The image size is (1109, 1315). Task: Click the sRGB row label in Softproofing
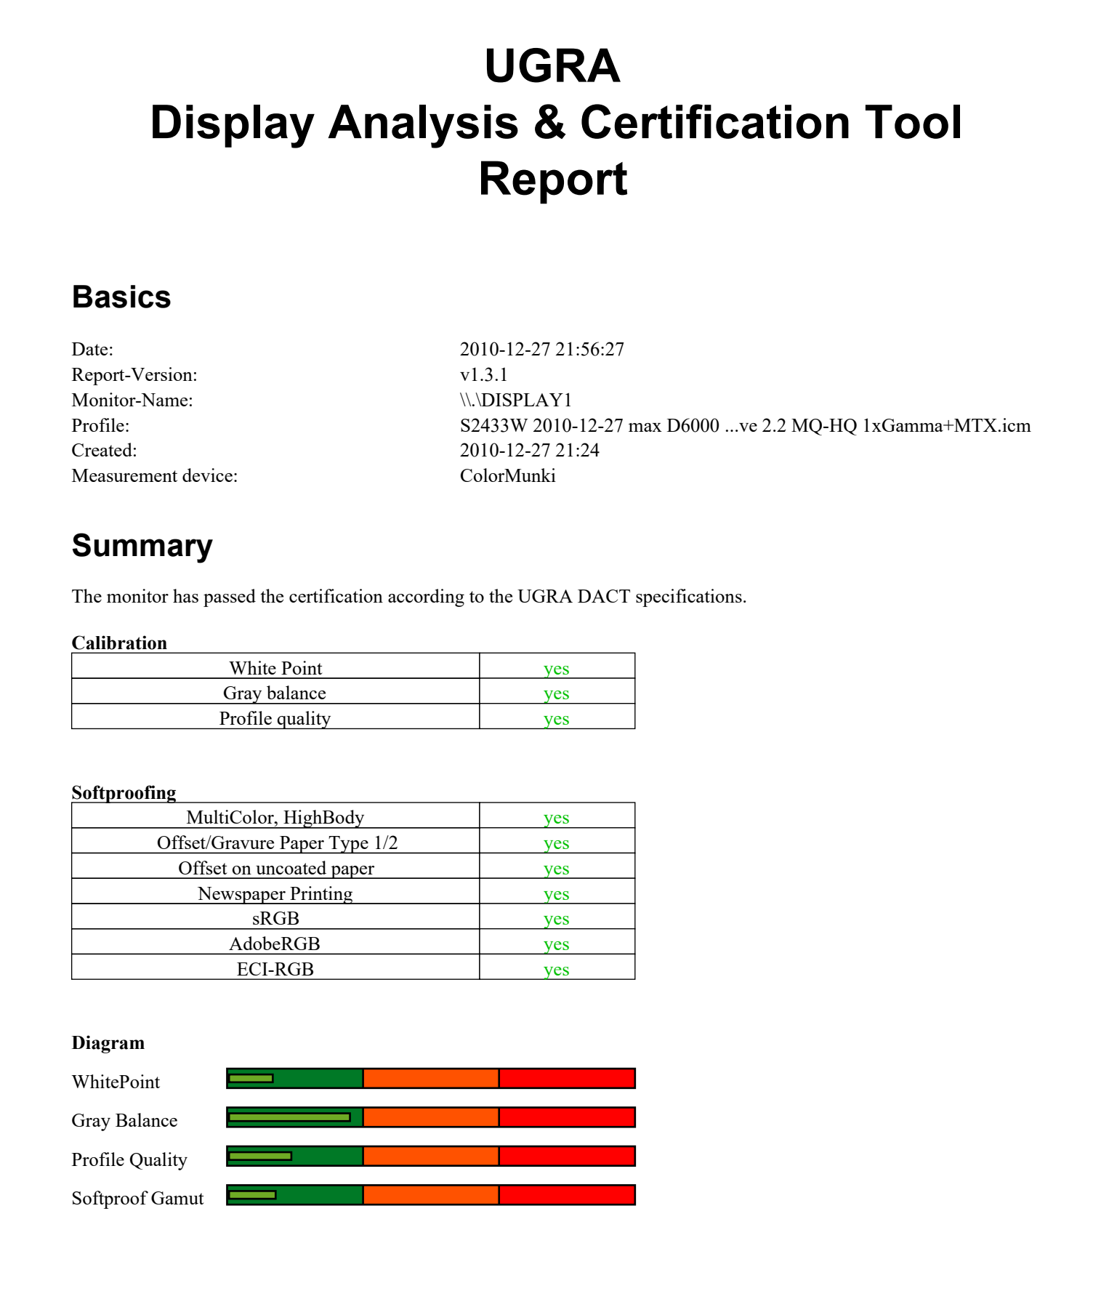[x=275, y=919]
